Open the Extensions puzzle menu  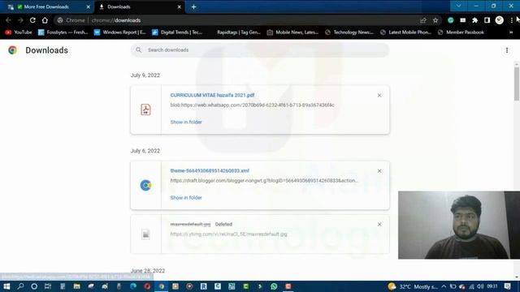474,20
